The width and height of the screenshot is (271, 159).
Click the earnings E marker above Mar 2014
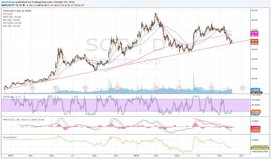click(x=156, y=88)
